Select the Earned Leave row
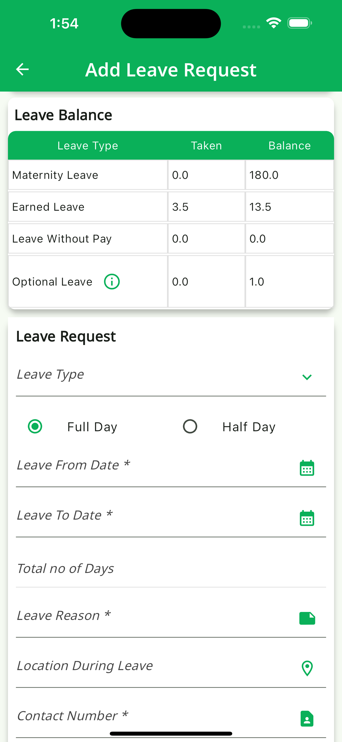This screenshot has width=342, height=742. (87, 207)
